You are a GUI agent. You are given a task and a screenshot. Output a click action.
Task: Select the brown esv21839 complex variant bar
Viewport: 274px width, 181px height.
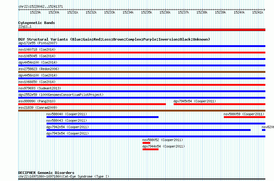tap(142, 111)
